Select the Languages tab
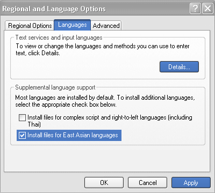The height and width of the screenshot is (193, 215). pos(73,25)
